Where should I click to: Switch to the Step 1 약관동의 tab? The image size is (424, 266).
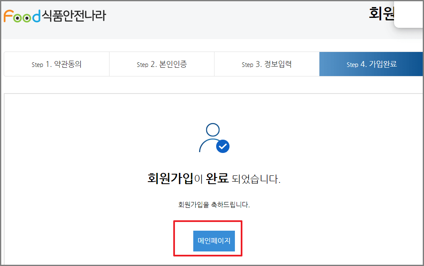(x=56, y=64)
